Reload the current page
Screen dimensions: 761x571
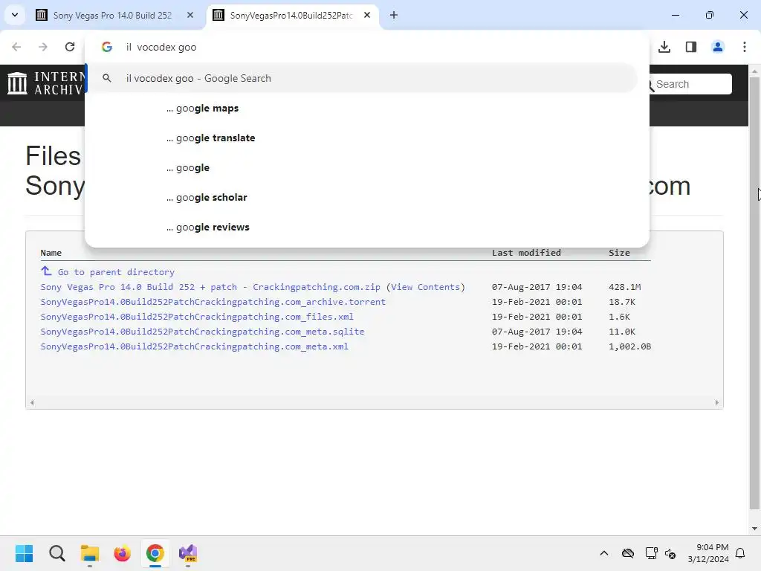click(x=70, y=47)
